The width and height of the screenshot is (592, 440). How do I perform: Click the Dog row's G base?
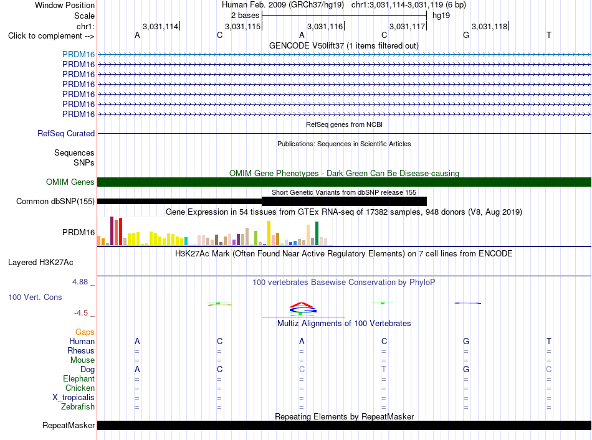pyautogui.click(x=466, y=369)
